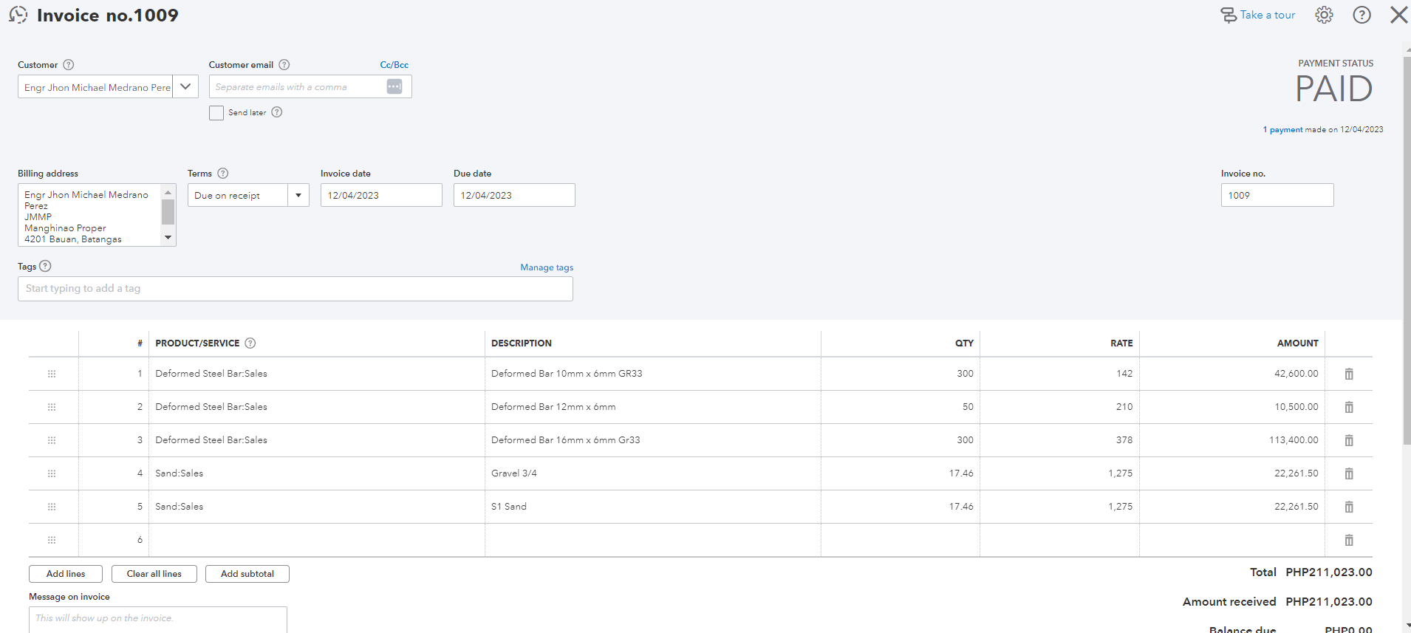Click the Add lines button

click(66, 574)
